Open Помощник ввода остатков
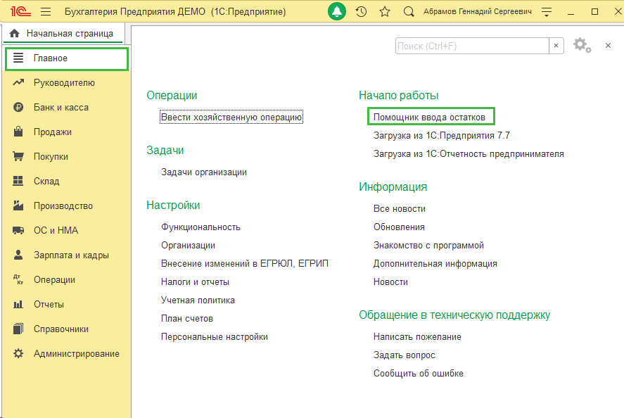The width and height of the screenshot is (624, 418). click(x=429, y=118)
